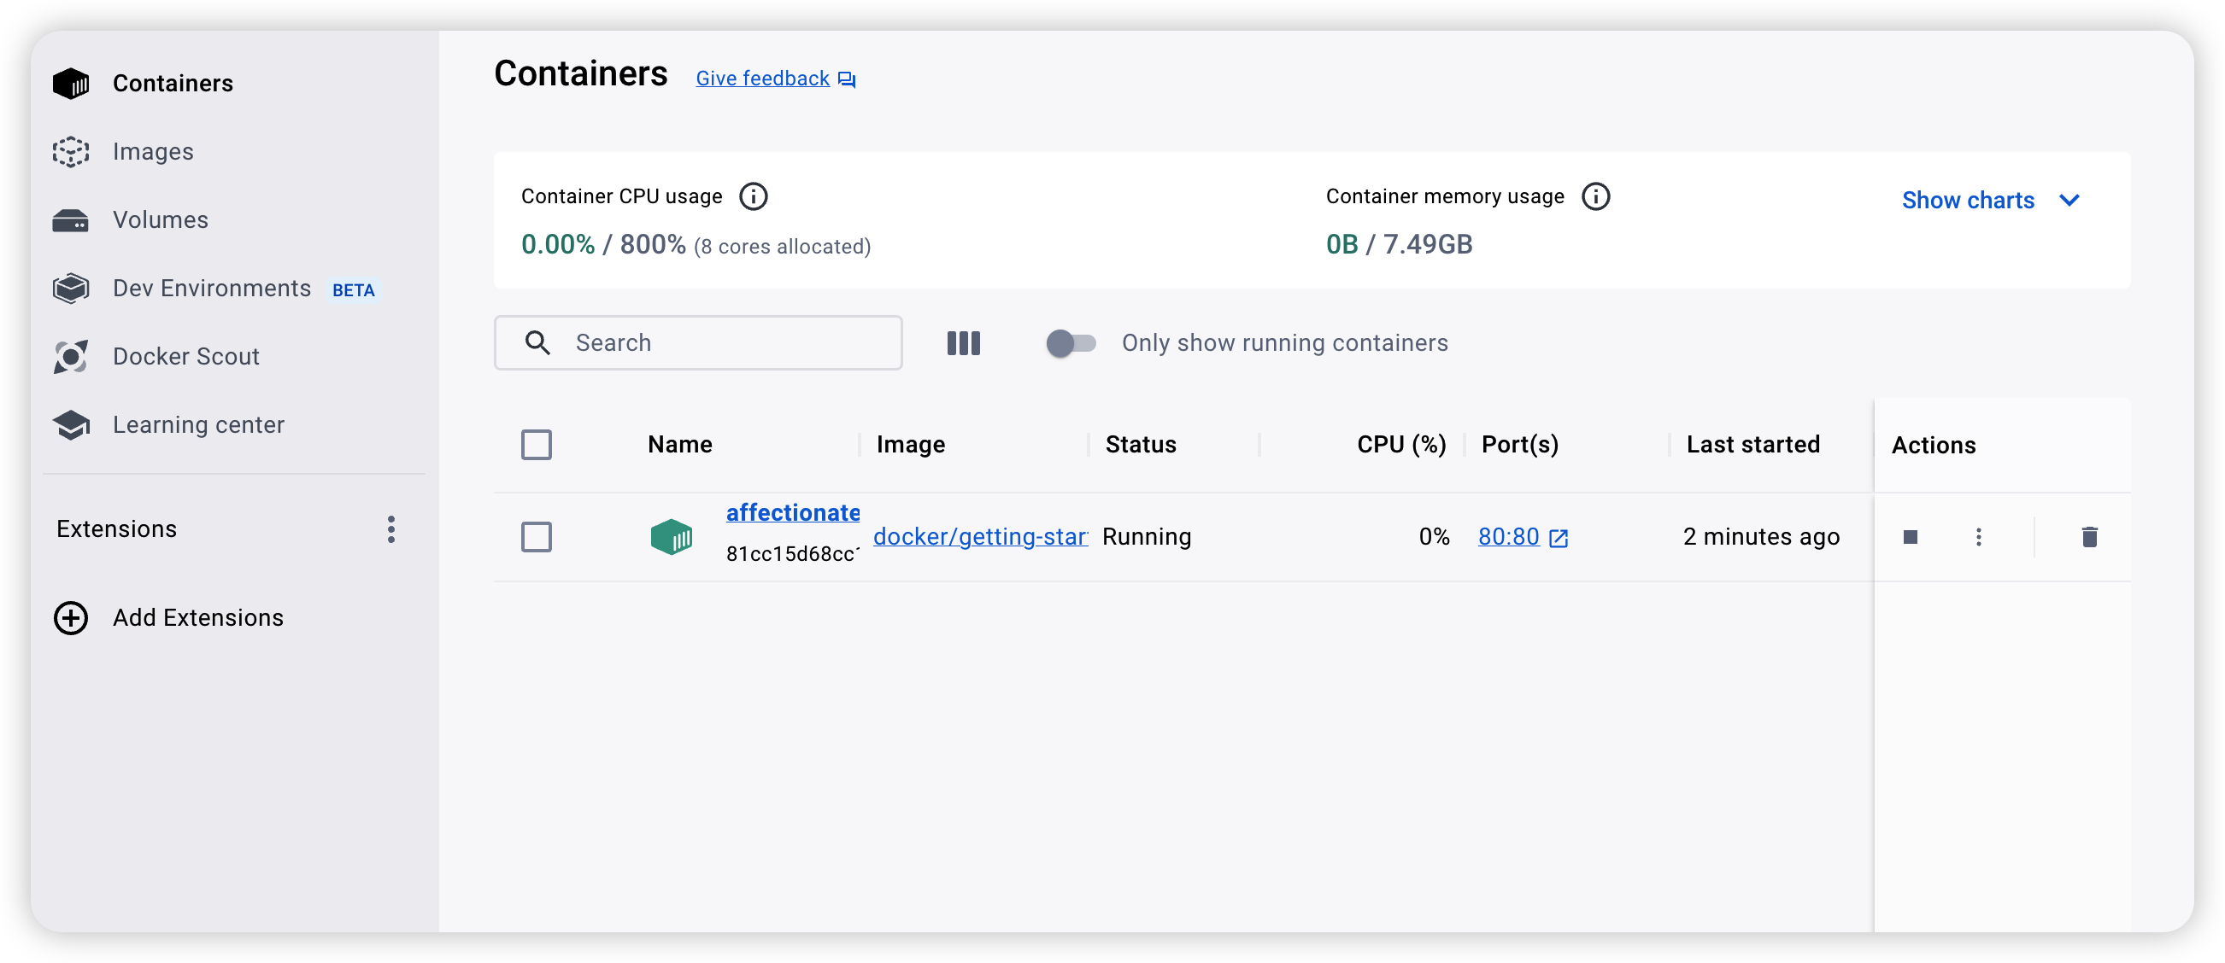Open Docker Scout from sidebar

coord(185,356)
